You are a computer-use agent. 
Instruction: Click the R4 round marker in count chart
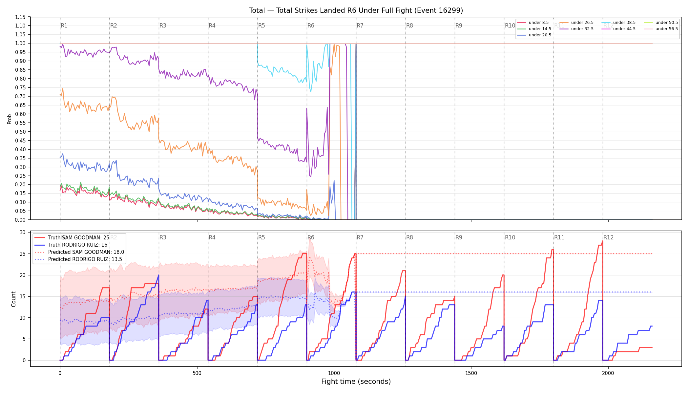pyautogui.click(x=212, y=237)
